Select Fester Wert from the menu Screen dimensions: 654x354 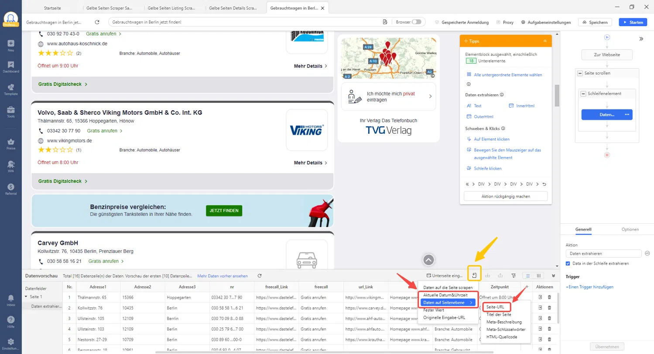coord(435,310)
